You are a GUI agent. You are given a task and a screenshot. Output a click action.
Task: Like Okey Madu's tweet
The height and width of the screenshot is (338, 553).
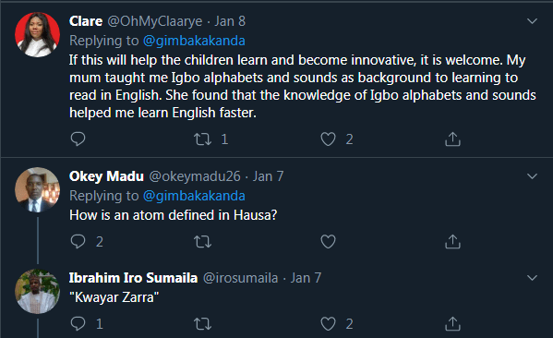coord(328,242)
